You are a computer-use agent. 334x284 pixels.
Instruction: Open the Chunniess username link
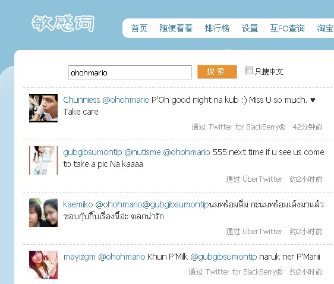pos(81,100)
